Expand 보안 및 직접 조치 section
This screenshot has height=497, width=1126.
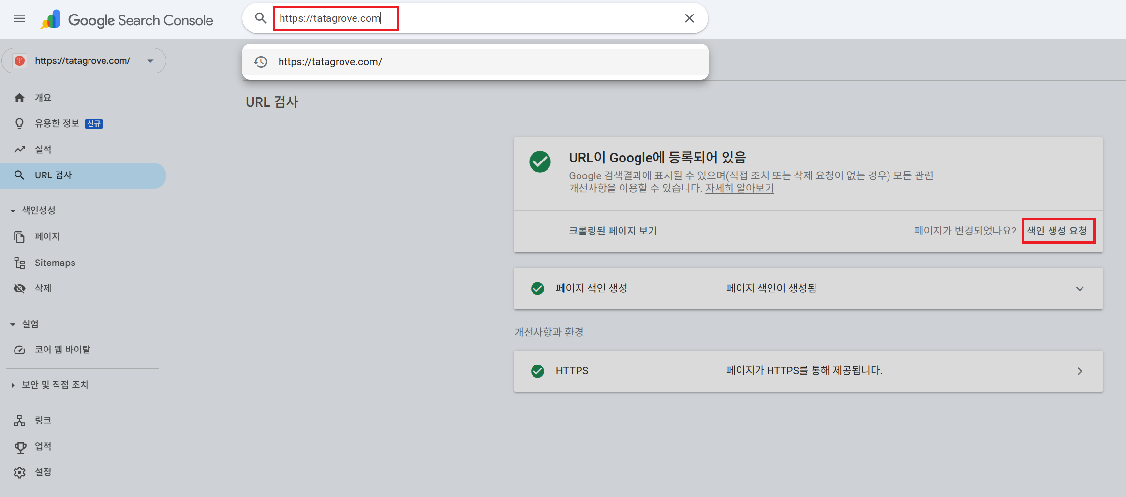[x=49, y=385]
